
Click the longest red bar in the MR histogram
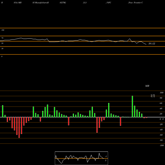point(19,127)
